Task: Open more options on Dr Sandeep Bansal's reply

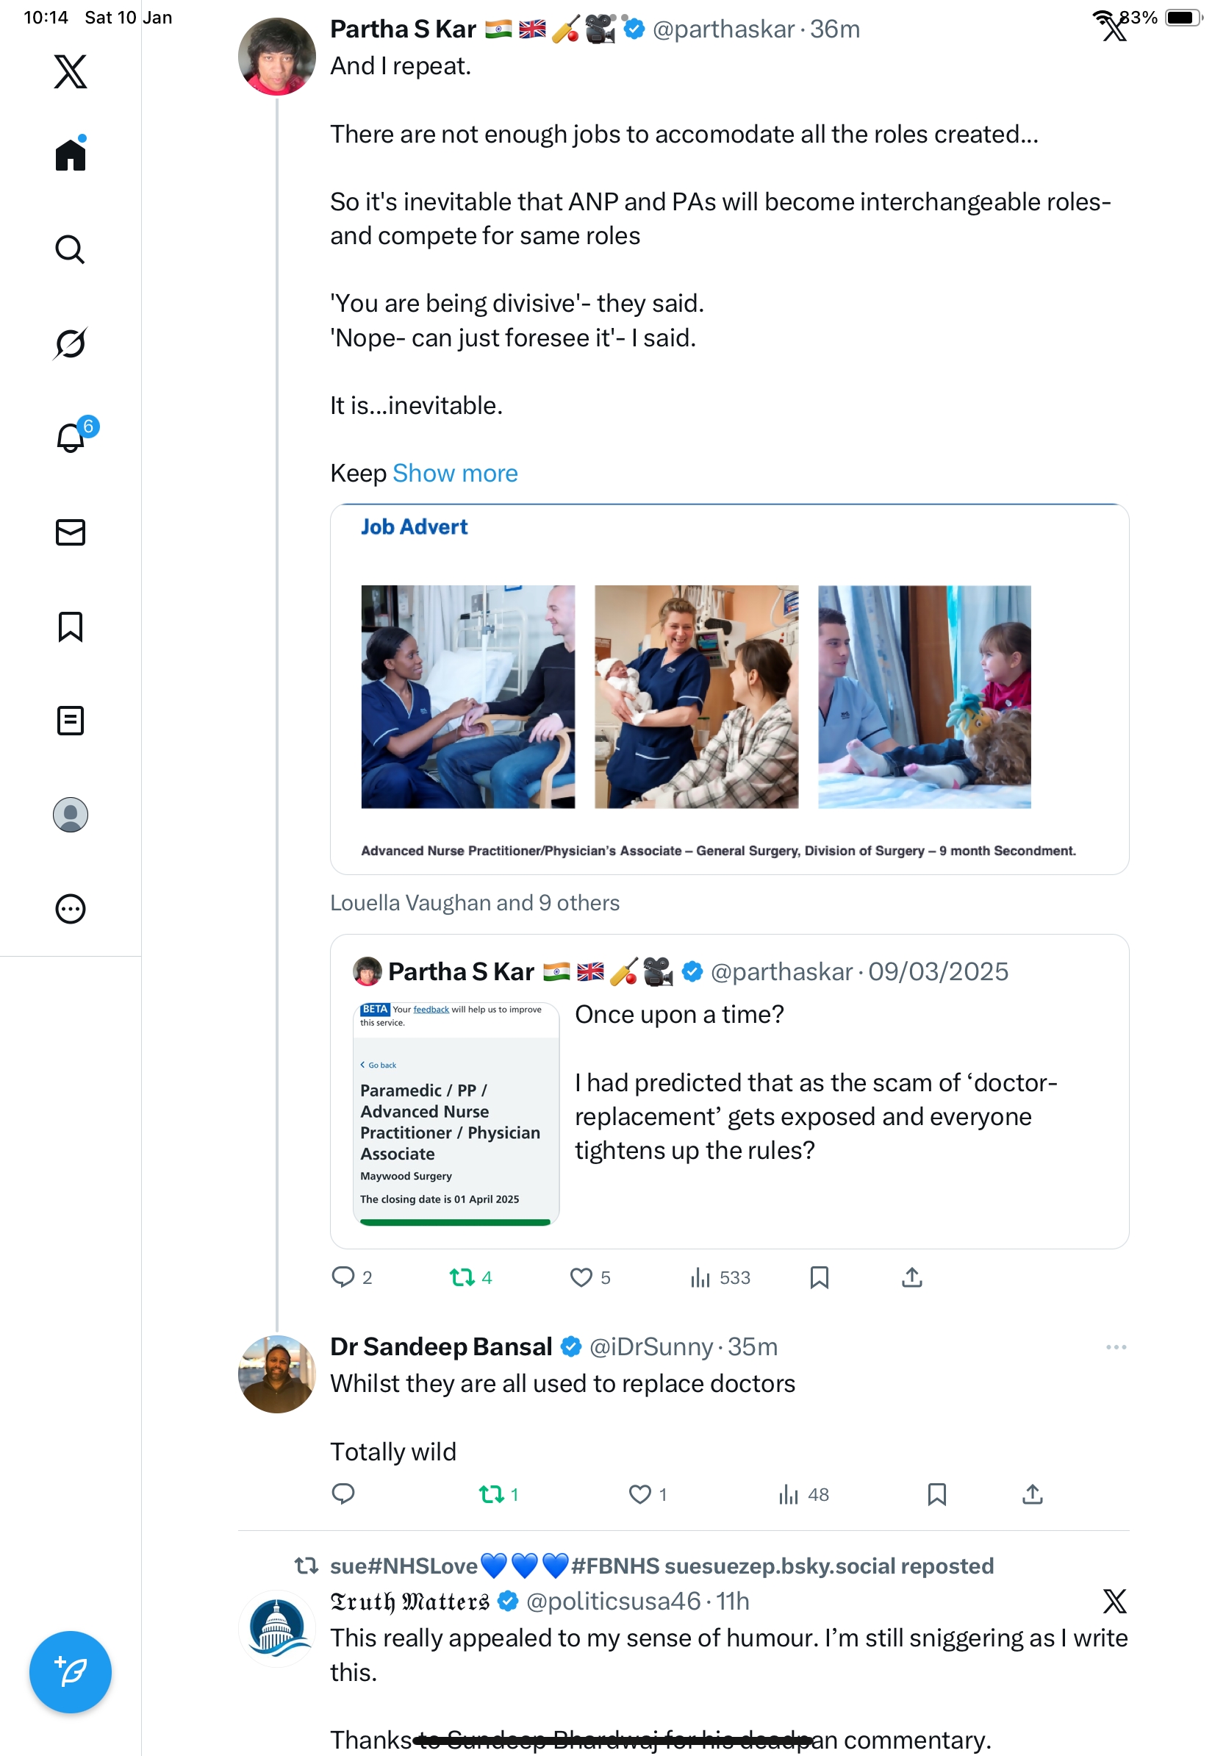Action: [x=1115, y=1347]
